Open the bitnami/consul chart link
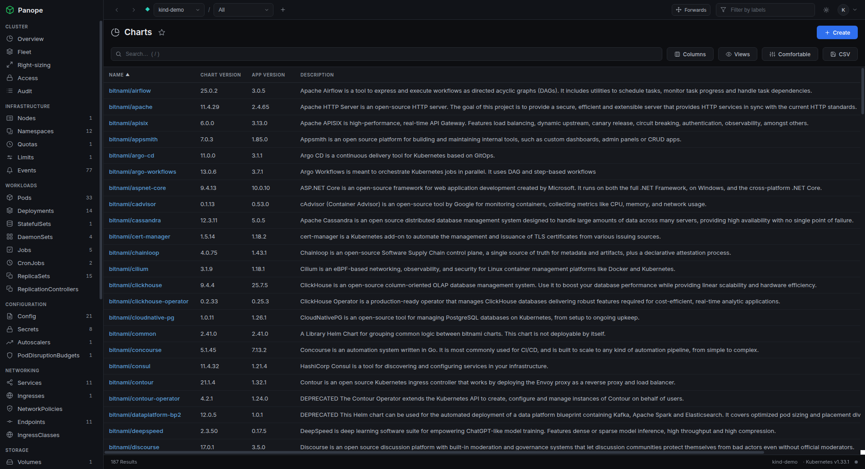This screenshot has height=469, width=865. click(x=129, y=366)
